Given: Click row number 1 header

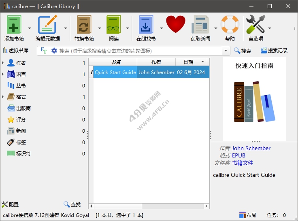Looking at the screenshot, I should 91,72.
